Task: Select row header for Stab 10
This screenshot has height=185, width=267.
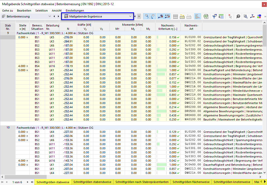Action: 8,128
